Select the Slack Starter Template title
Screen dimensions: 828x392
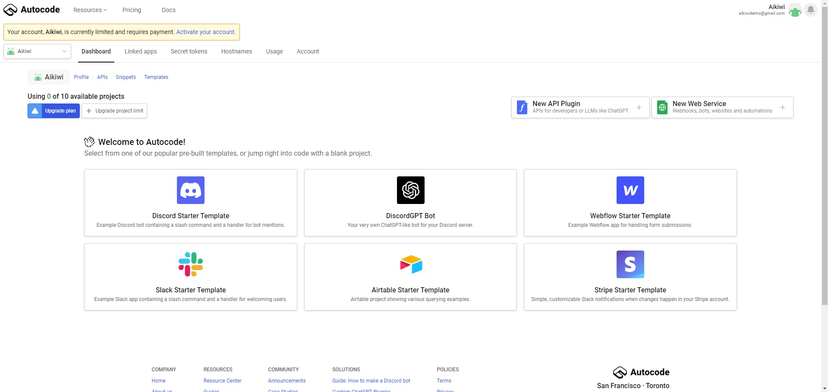[x=191, y=290]
